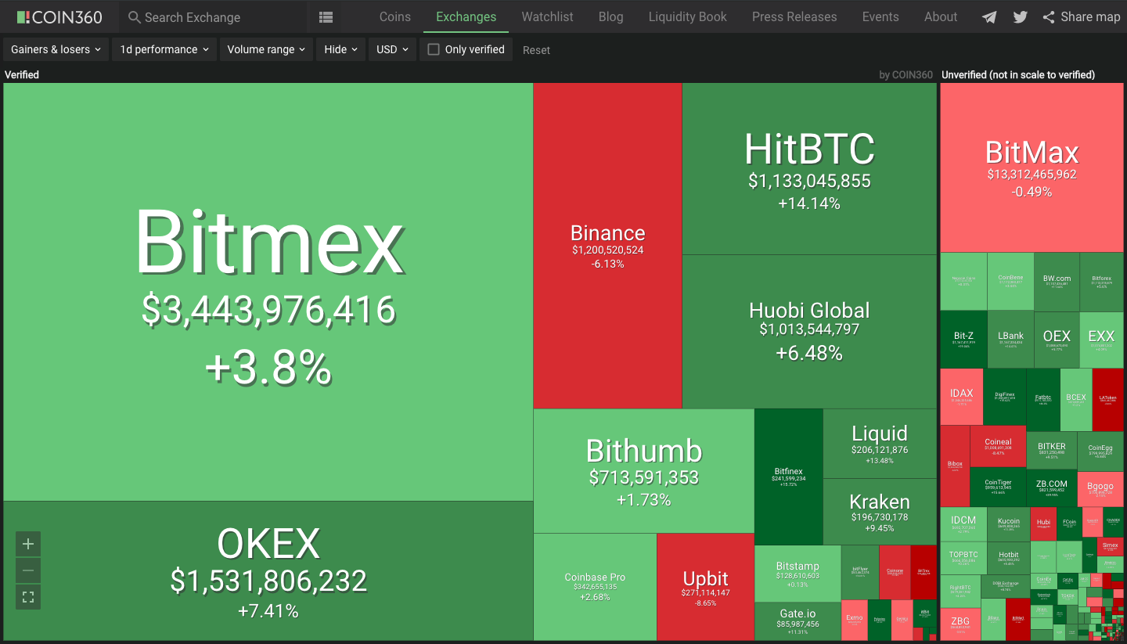Select the TOPBTC tile

963,559
